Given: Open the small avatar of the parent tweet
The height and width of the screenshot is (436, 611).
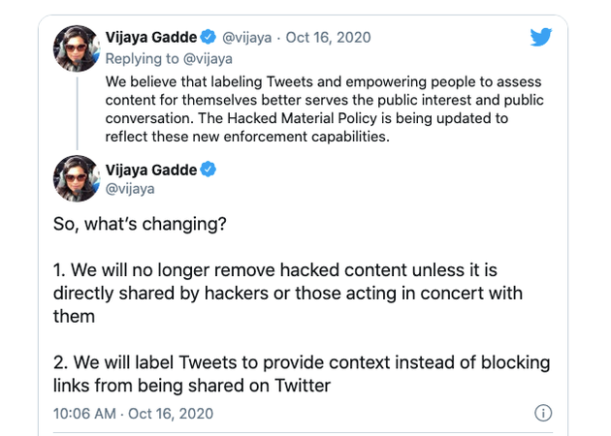Looking at the screenshot, I should point(76,47).
